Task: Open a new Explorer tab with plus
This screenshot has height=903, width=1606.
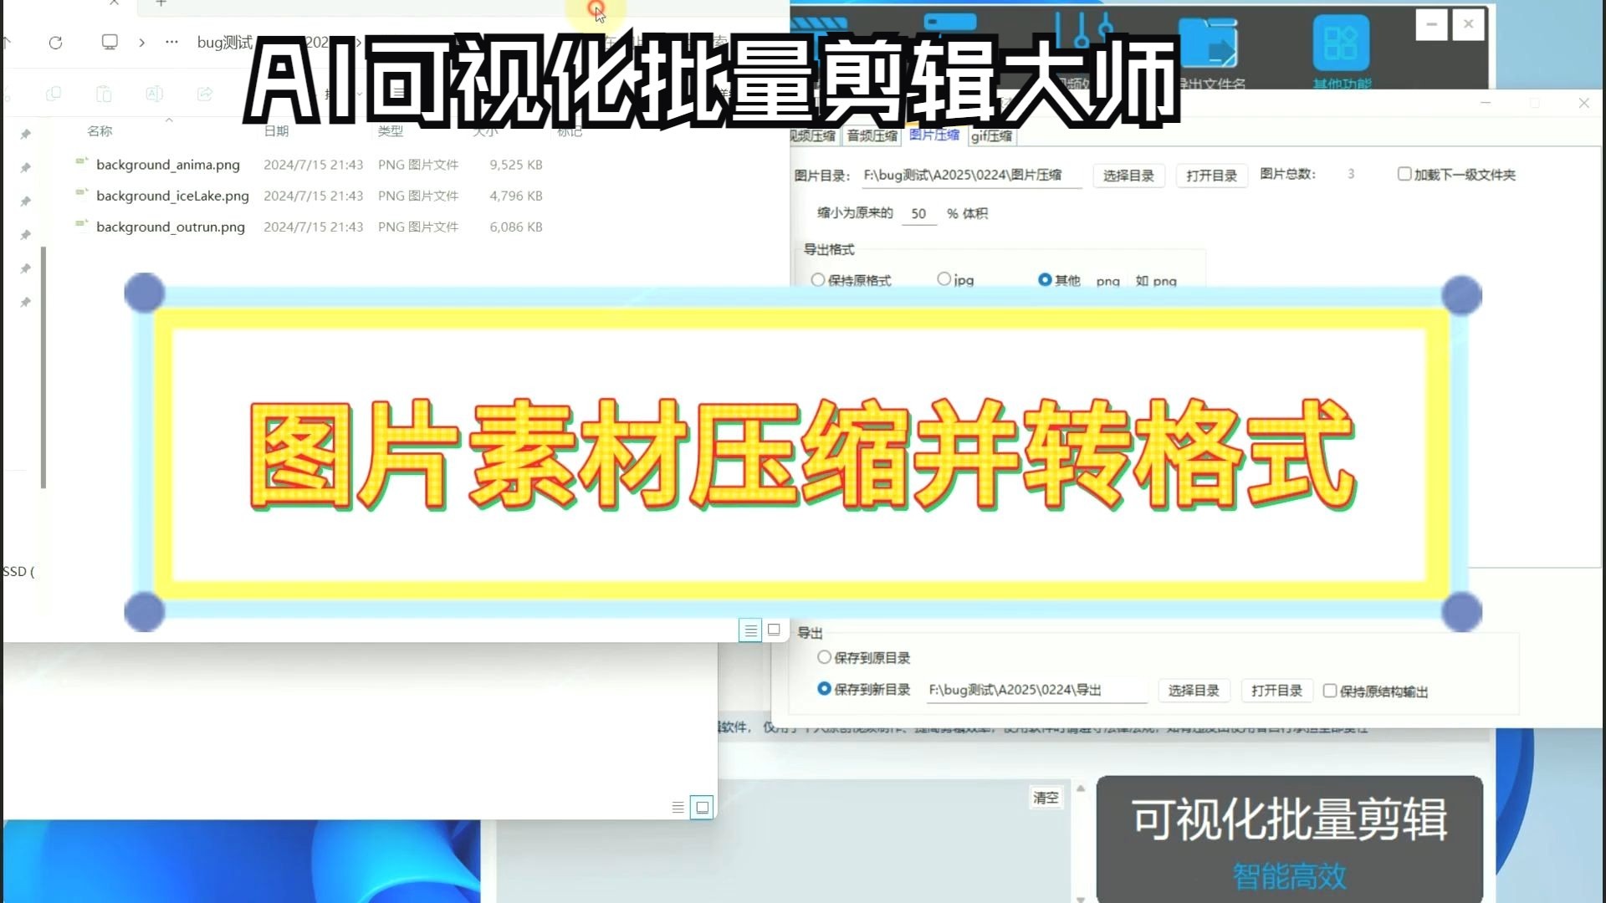Action: click(161, 4)
